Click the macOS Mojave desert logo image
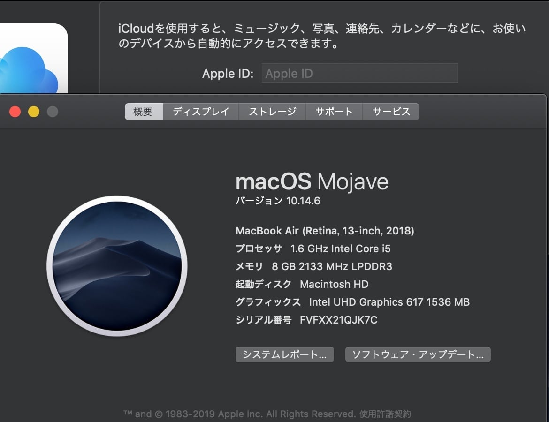This screenshot has width=549, height=422. click(117, 266)
